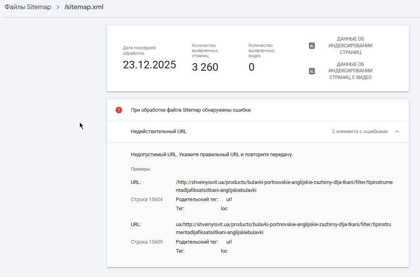
Task: Click the last processed date 23.12.2025
Action: click(x=149, y=65)
